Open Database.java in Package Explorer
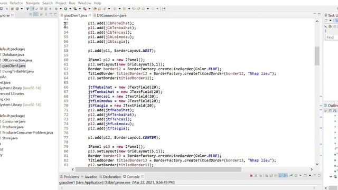Image resolution: width=338 pixels, height=190 pixels. 13,55
